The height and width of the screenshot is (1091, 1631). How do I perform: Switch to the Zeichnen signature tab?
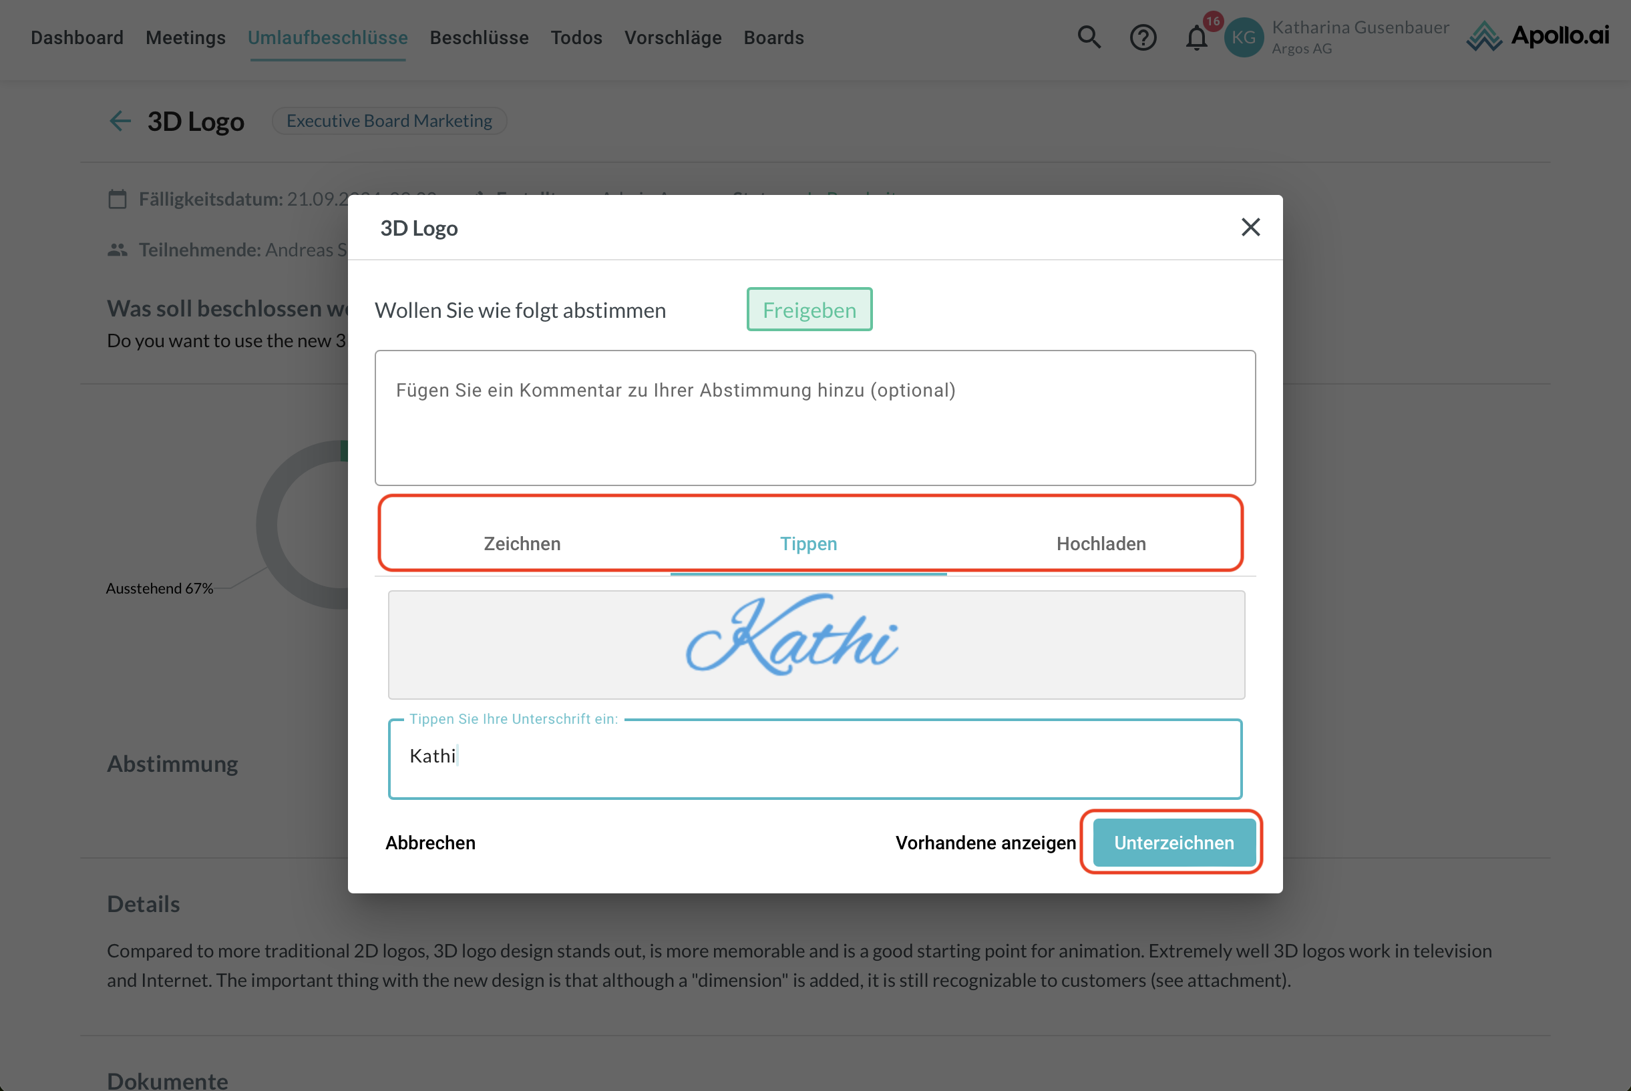pyautogui.click(x=522, y=543)
